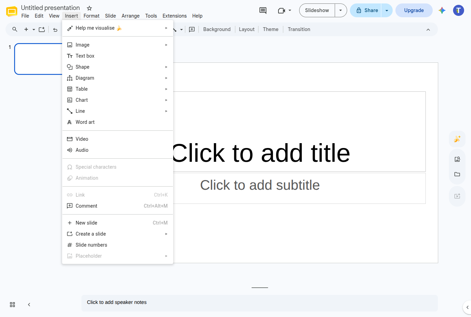Image resolution: width=471 pixels, height=317 pixels.
Task: Open the disabled video side panel icon
Action: pos(457,196)
